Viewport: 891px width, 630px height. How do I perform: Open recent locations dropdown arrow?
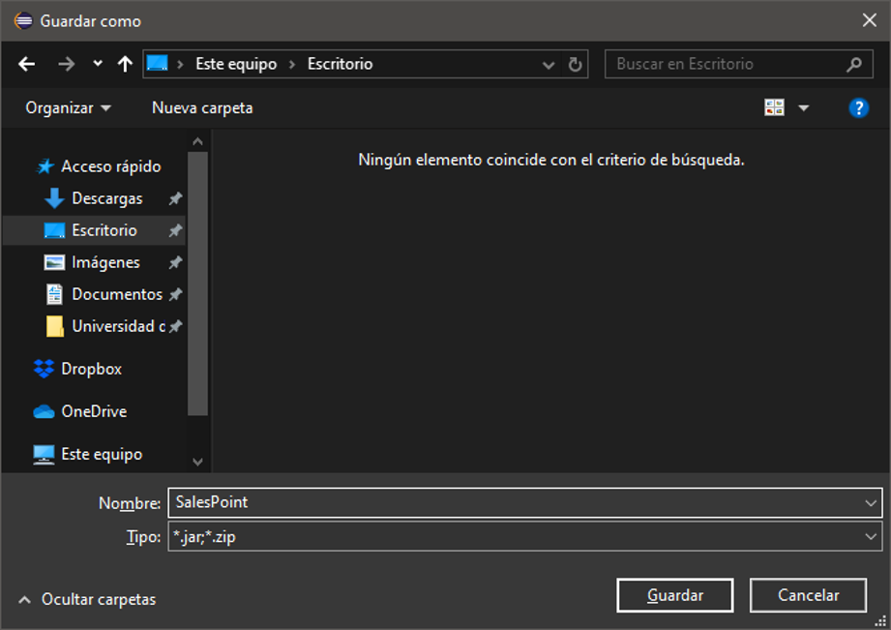click(x=98, y=64)
